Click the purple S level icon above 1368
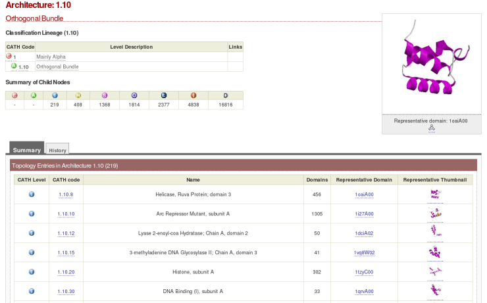 tap(104, 96)
